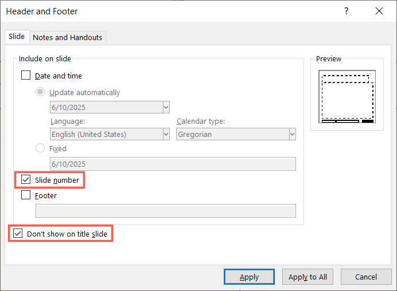Click the Apply to All button

pos(308,277)
